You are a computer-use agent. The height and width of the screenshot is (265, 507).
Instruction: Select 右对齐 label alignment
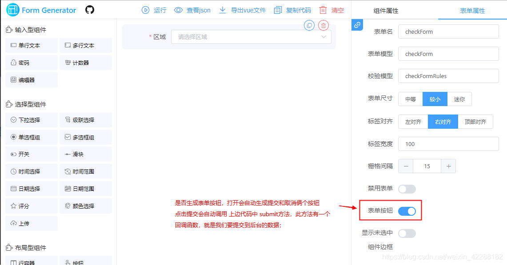[x=443, y=122]
